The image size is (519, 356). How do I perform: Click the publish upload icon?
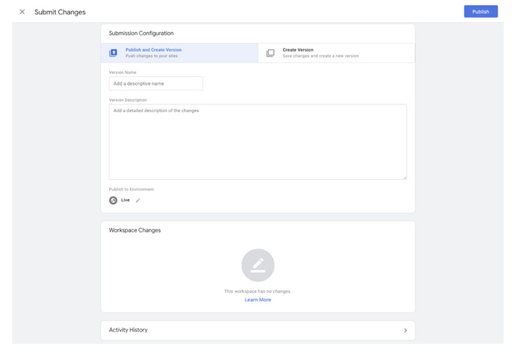[113, 53]
